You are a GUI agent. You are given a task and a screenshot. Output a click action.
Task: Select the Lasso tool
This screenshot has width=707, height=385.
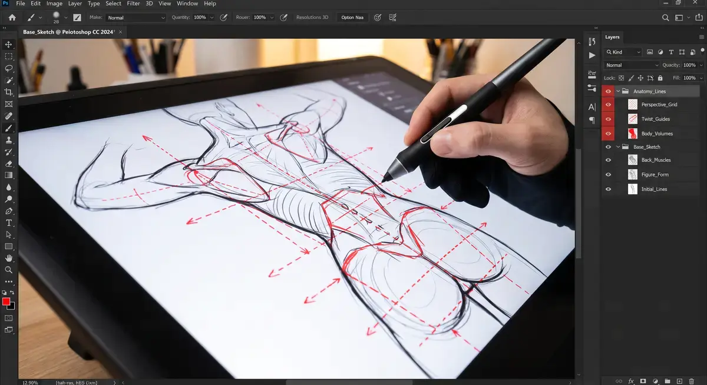tap(9, 68)
